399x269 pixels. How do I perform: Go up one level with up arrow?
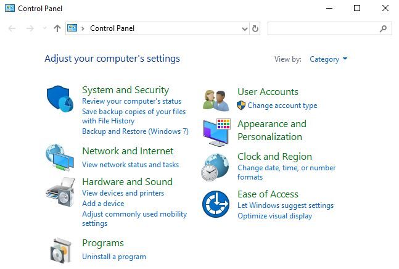57,28
